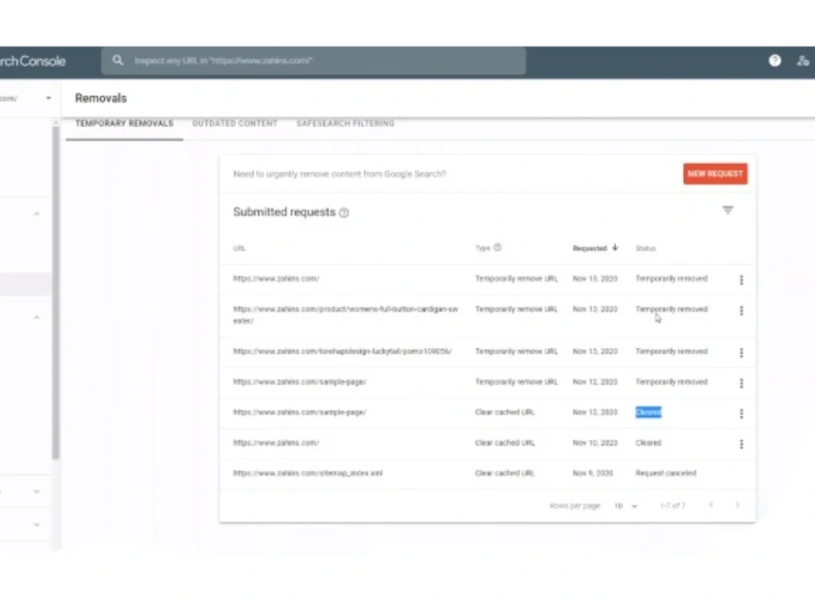Expand the lower sidebar section chevron
Image resolution: width=815 pixels, height=611 pixels.
(x=37, y=491)
